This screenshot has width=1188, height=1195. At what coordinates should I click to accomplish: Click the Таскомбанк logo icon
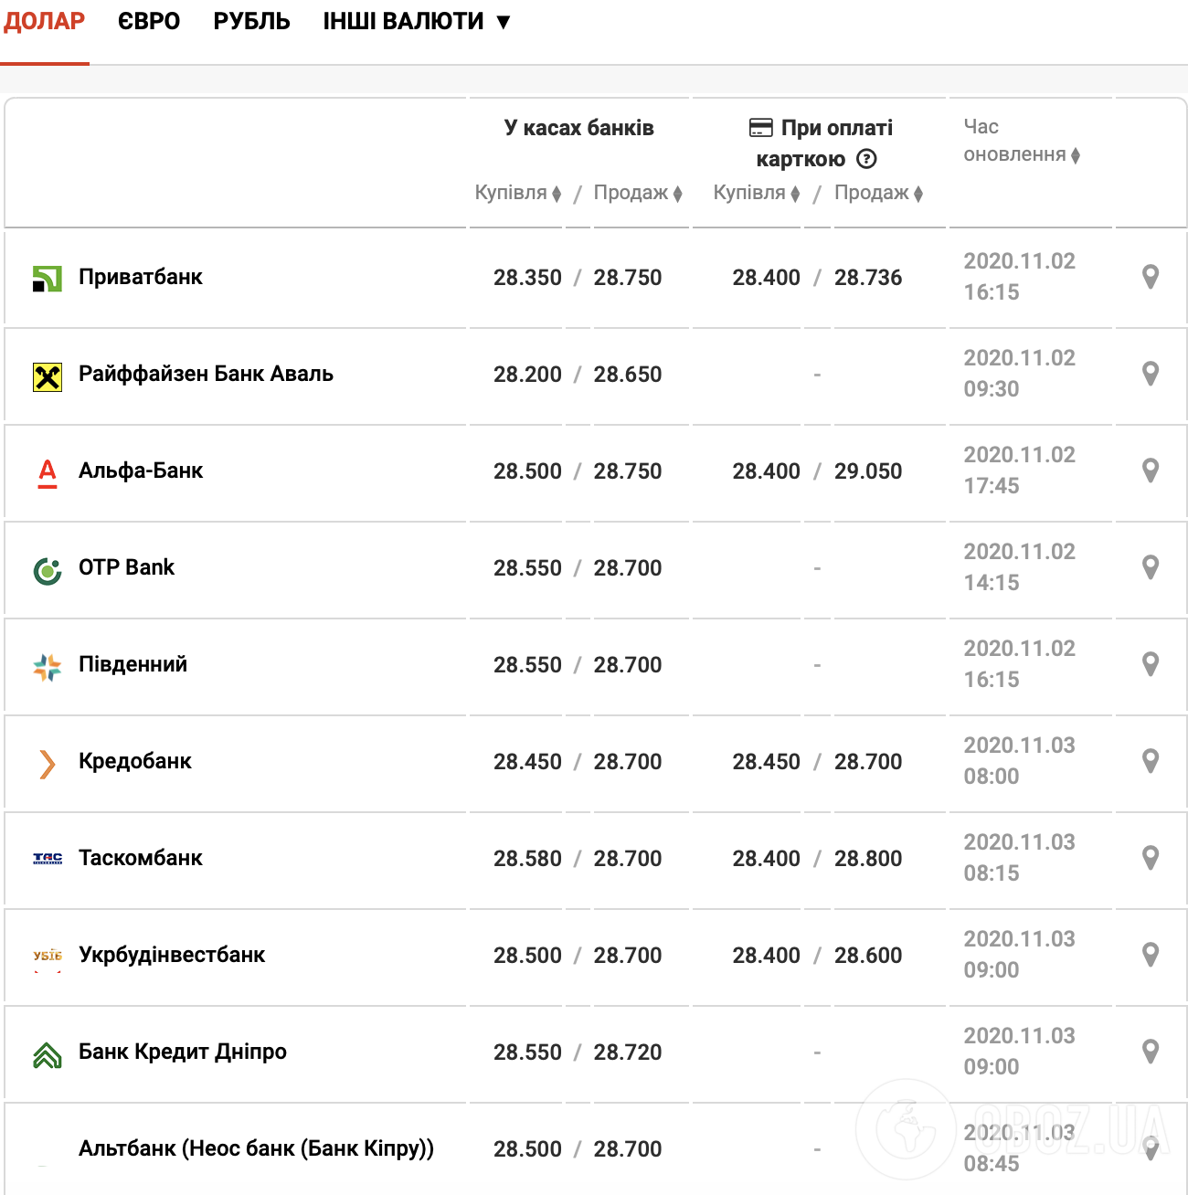click(48, 859)
